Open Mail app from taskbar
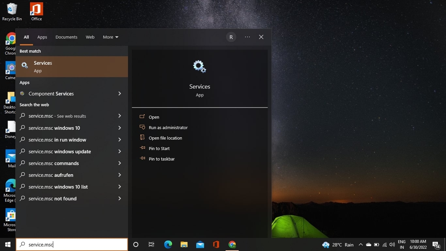Image resolution: width=446 pixels, height=251 pixels. coord(200,244)
